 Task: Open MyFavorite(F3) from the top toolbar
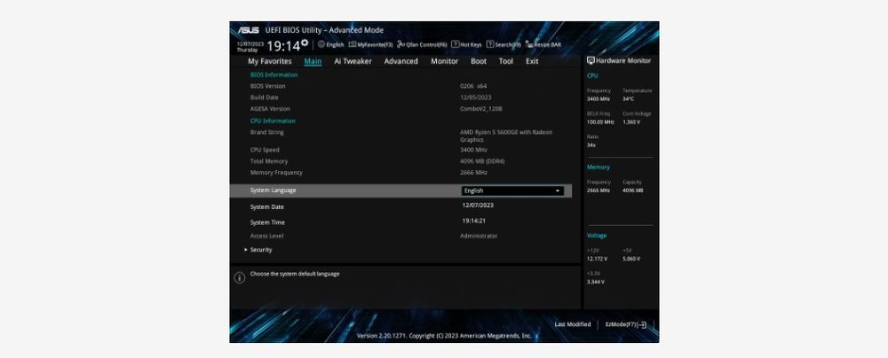tap(370, 44)
